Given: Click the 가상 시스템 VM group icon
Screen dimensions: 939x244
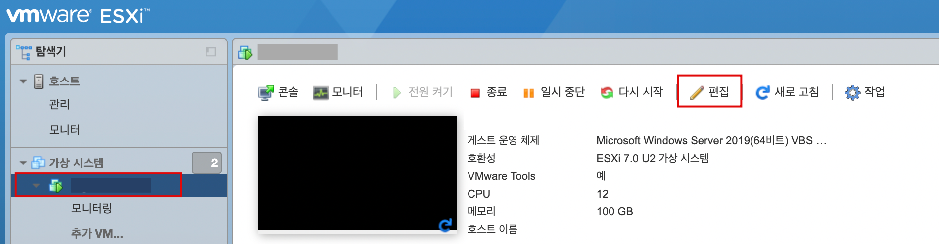Looking at the screenshot, I should pyautogui.click(x=38, y=163).
